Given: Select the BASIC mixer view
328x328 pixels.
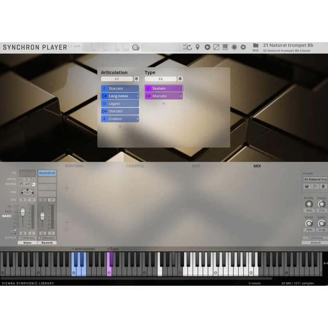Looking at the screenshot, I should coord(7,216).
